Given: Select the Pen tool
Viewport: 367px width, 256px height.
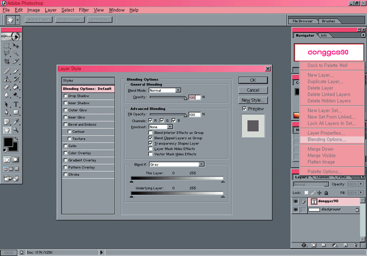Looking at the screenshot, I should (6, 112).
